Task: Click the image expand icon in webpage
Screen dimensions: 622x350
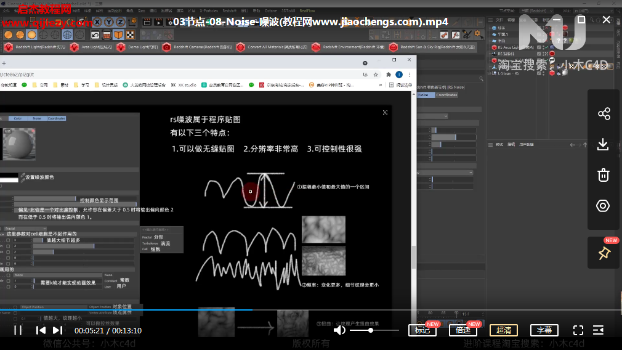Action: click(385, 113)
